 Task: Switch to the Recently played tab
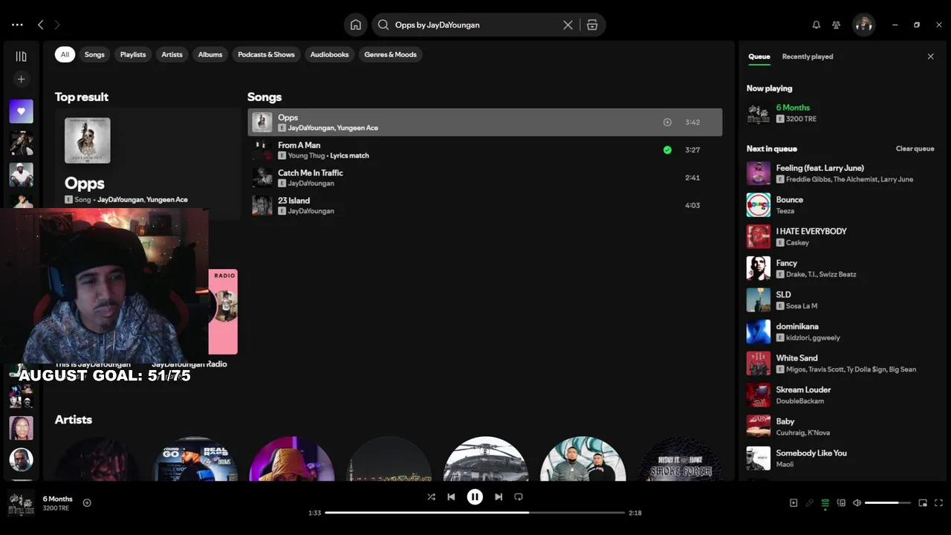tap(808, 56)
